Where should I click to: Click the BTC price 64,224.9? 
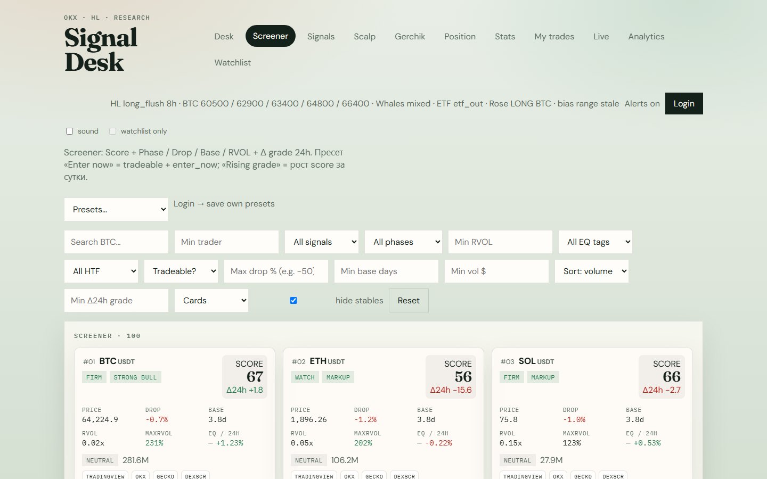pyautogui.click(x=100, y=420)
